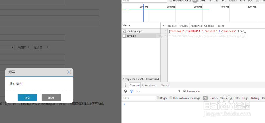Select the loading-2.gif request

[x=141, y=31]
